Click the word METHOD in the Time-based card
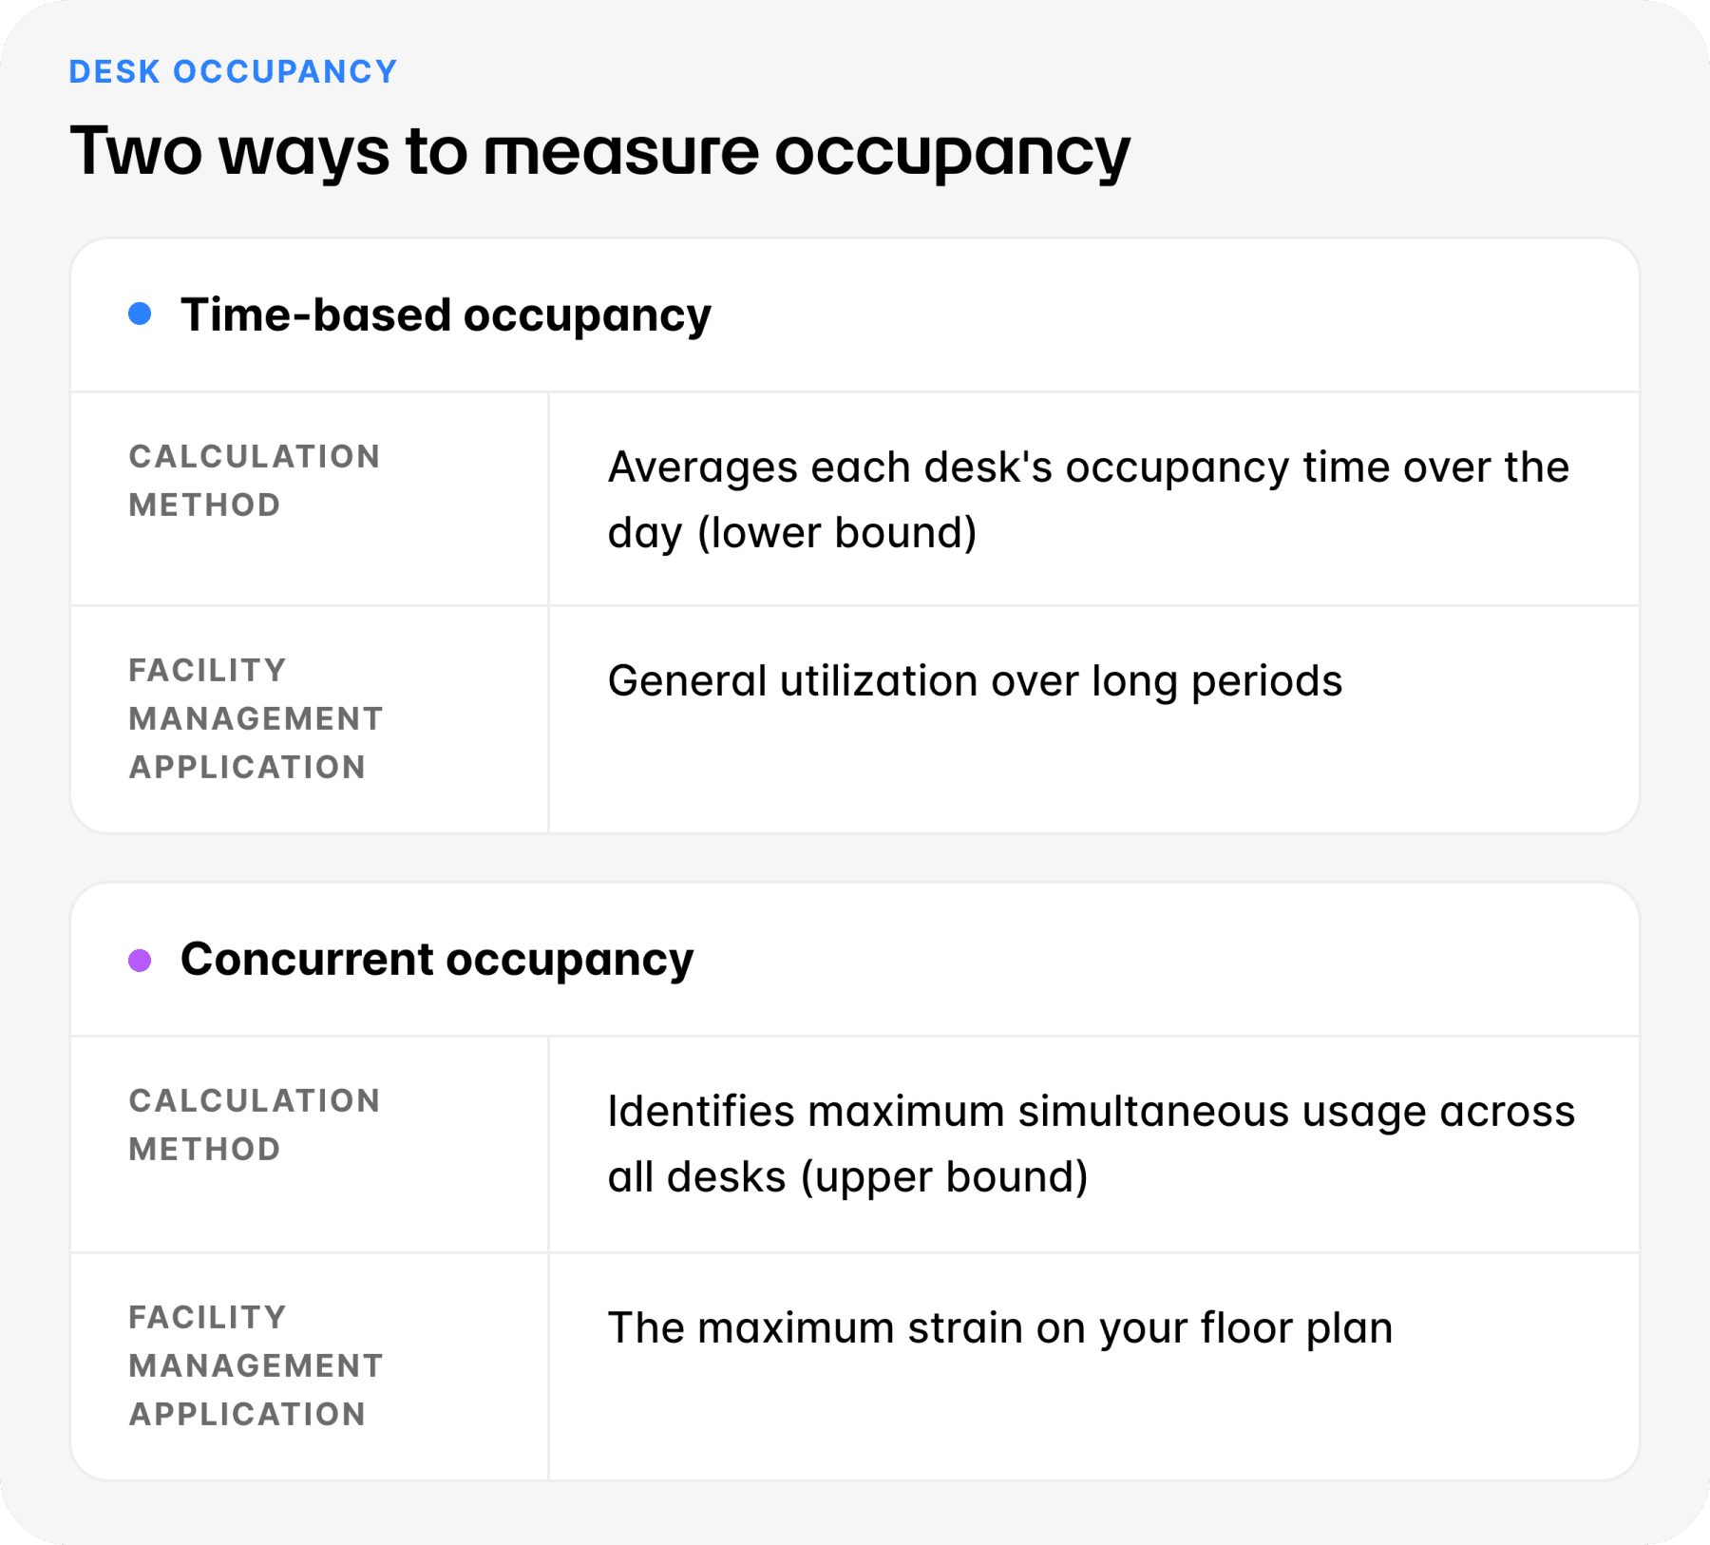 tap(204, 505)
